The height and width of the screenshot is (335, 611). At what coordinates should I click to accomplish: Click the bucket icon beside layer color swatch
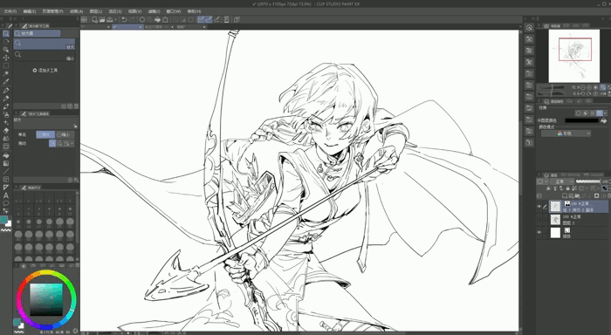click(604, 120)
